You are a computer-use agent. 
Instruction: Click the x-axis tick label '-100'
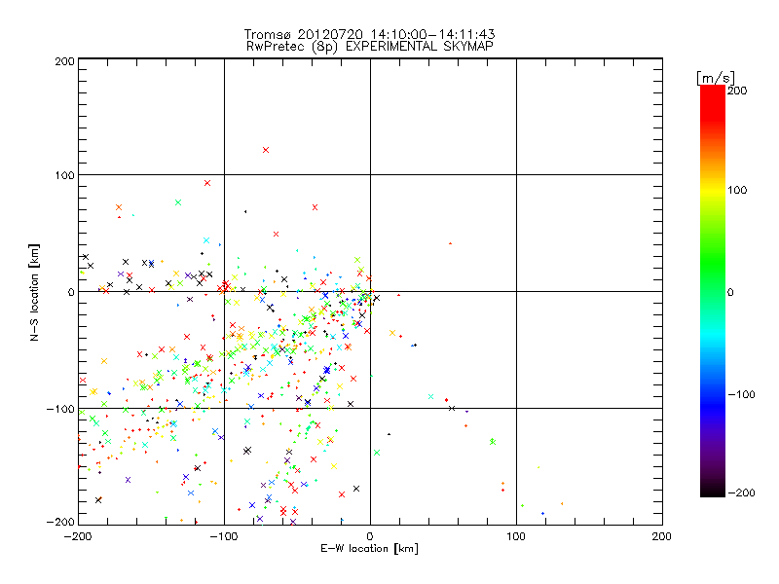tap(224, 536)
